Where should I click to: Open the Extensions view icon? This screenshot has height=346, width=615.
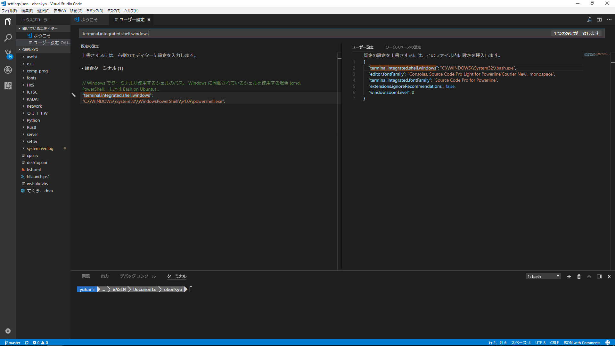8,86
